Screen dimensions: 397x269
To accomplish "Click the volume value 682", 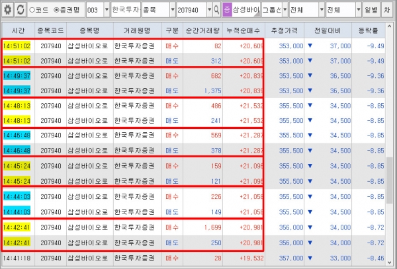I will 216,76.
